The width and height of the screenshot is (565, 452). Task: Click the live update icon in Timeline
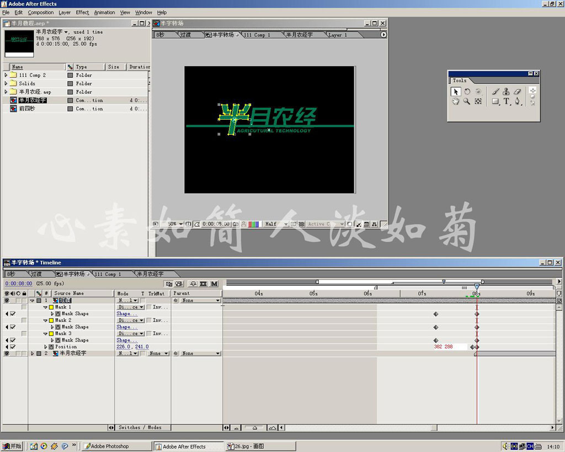click(169, 284)
